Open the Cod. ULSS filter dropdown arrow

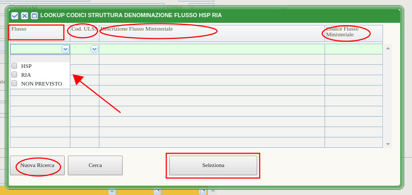94,49
